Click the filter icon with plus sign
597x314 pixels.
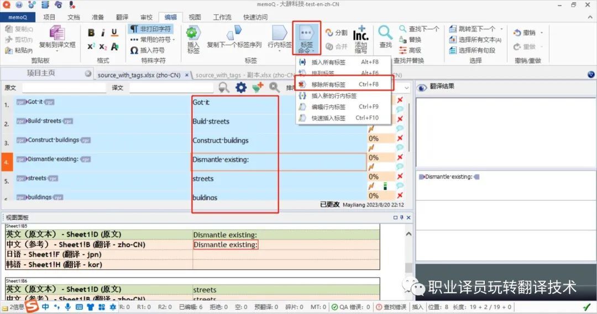point(258,88)
